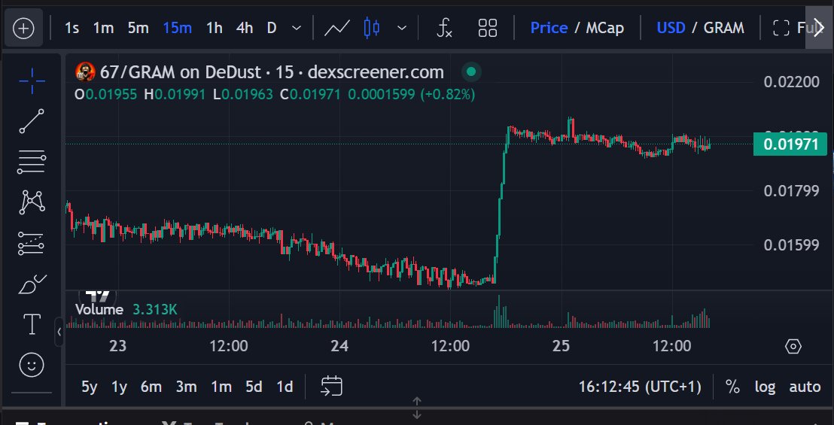Toggle percent scale mode
The height and width of the screenshot is (425, 834).
pyautogui.click(x=732, y=387)
